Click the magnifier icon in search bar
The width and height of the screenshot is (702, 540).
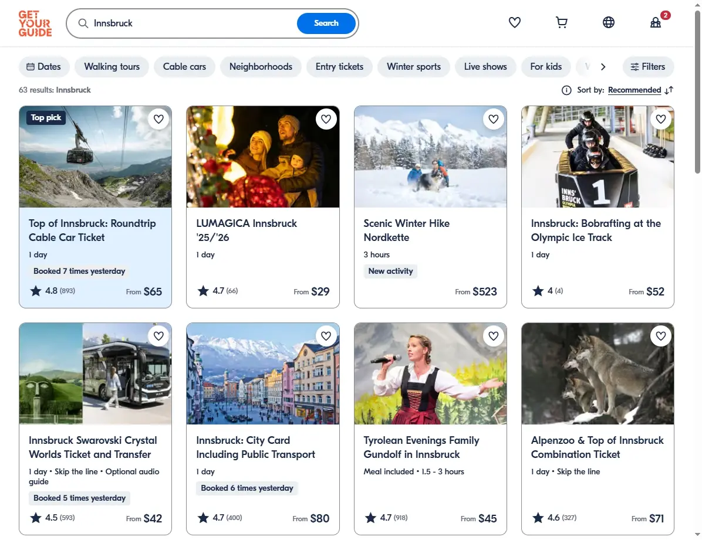click(83, 23)
